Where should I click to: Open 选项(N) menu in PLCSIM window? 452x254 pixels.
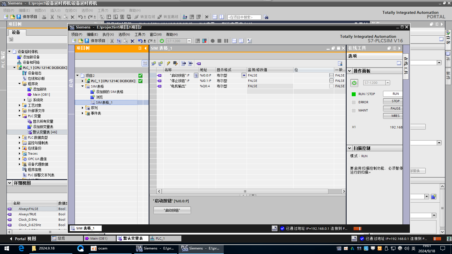pyautogui.click(x=124, y=34)
